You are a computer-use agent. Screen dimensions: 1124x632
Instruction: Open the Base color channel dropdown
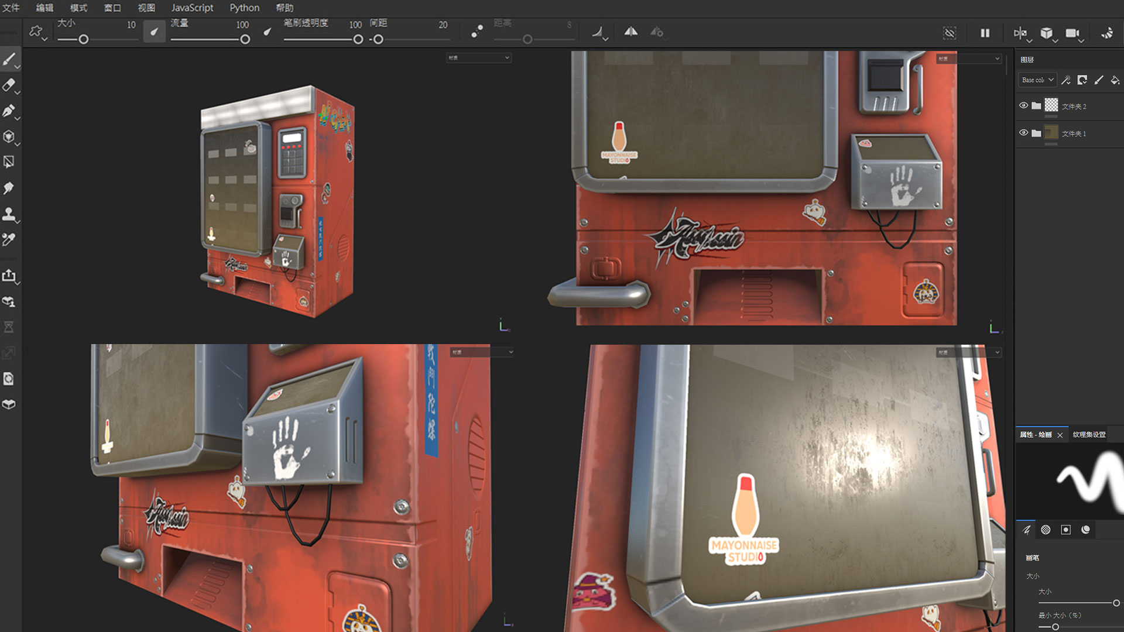click(x=1039, y=80)
